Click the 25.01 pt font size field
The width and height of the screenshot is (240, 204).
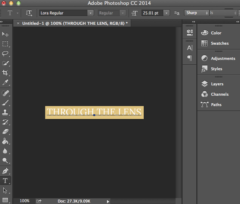152,13
